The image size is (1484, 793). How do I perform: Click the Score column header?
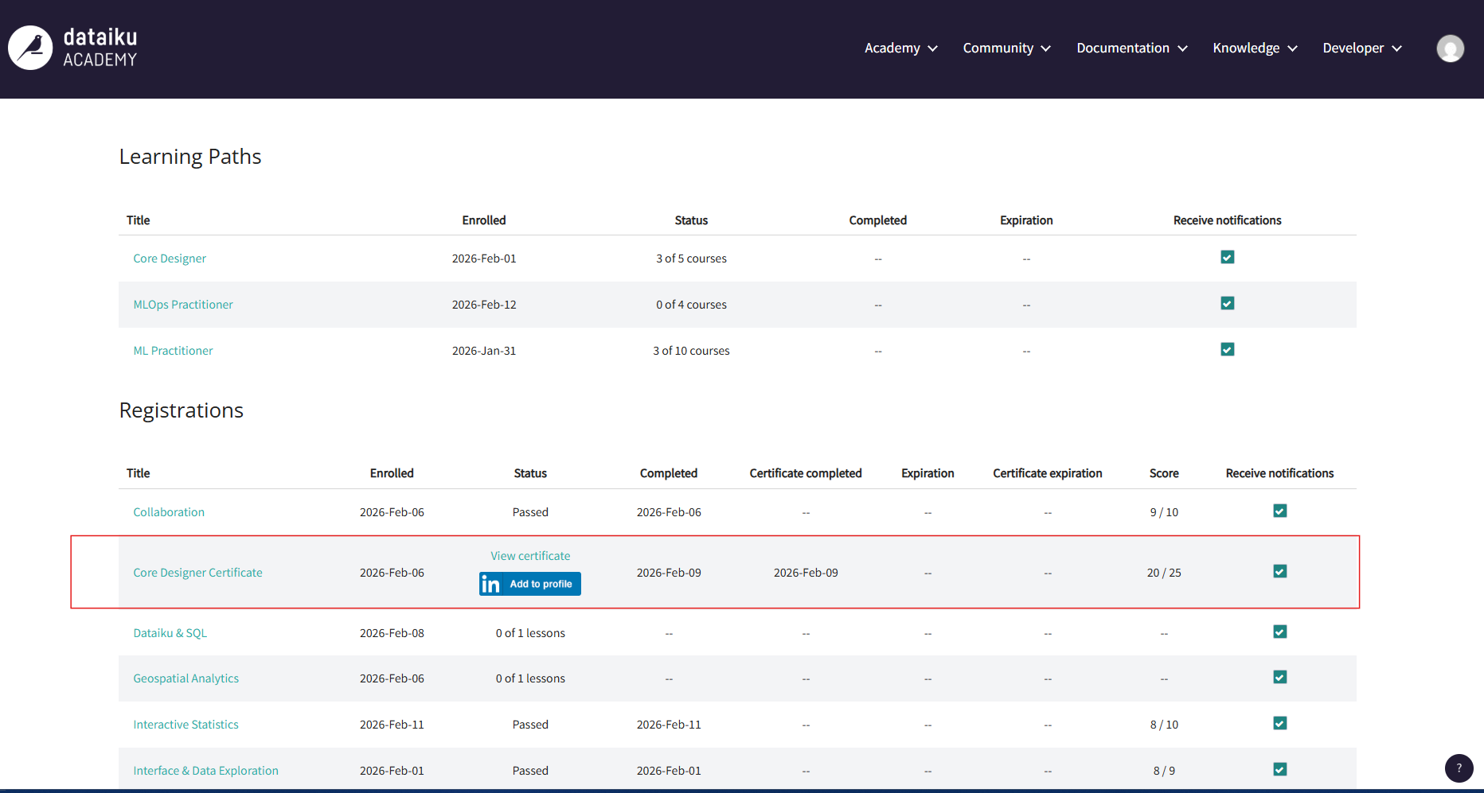tap(1164, 473)
